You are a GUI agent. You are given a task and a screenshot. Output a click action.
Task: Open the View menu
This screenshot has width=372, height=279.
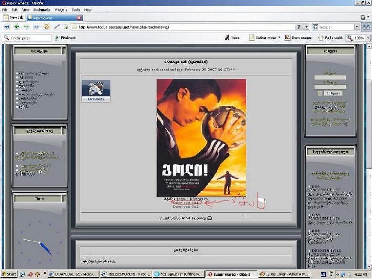tap(25, 10)
